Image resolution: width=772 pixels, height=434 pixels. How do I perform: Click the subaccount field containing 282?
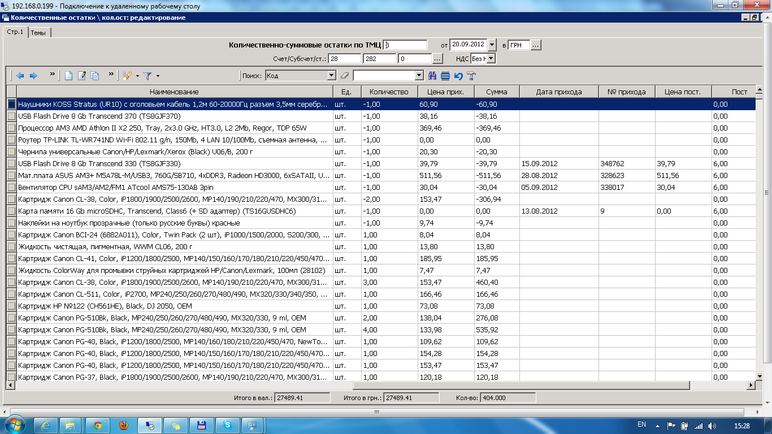pos(379,58)
